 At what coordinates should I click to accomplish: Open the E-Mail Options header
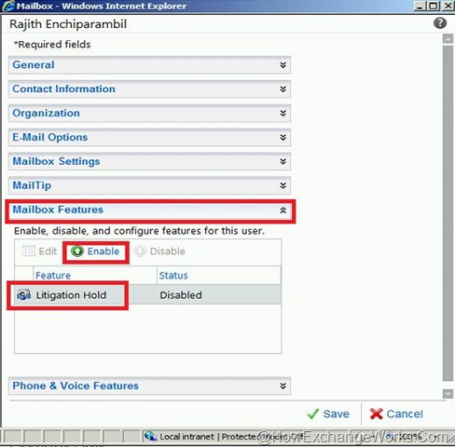tap(149, 137)
